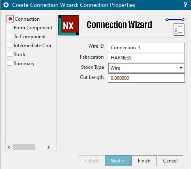Viewport: 191px width, 169px height.
Task: Click the connection line diagram icon
Action: (x=175, y=20)
